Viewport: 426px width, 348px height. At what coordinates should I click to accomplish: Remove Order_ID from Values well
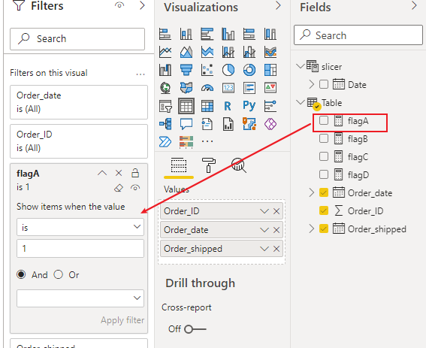tap(276, 211)
